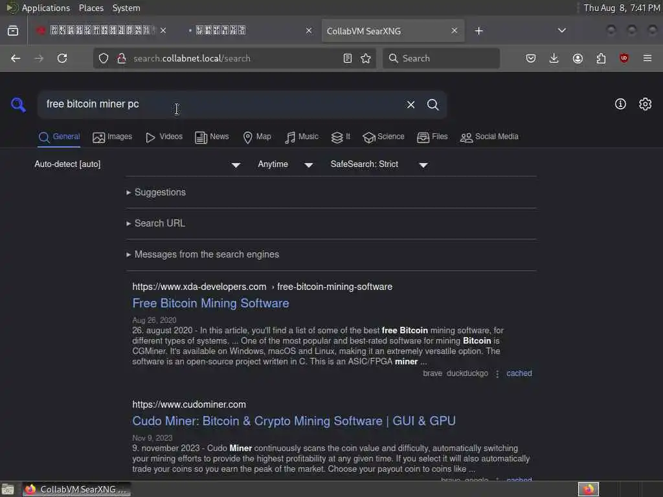Clear the search query with the X icon
Viewport: 663px width, 497px height.
point(410,104)
